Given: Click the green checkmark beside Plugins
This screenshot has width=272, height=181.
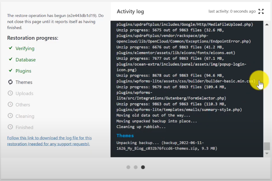Looking at the screenshot, I should (11, 71).
